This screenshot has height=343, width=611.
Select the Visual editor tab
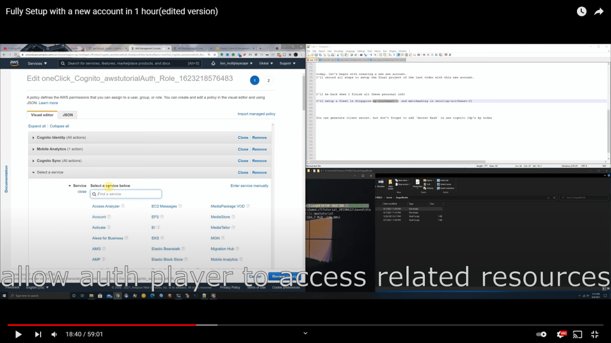[x=42, y=115]
